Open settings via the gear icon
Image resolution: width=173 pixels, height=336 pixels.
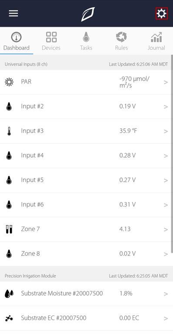(161, 13)
